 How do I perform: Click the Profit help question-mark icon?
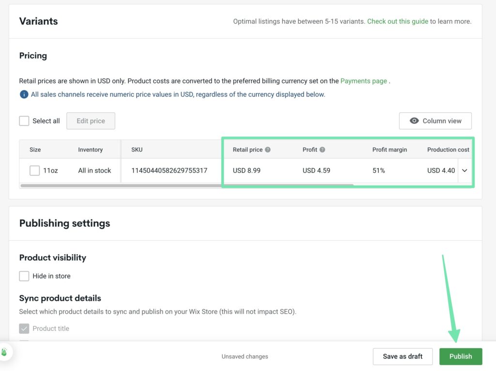coord(322,150)
